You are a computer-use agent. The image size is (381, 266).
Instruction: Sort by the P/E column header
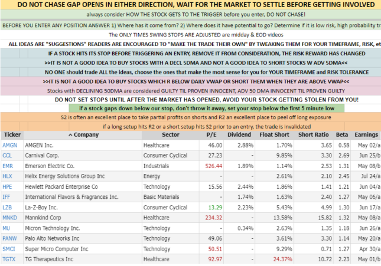(211, 135)
